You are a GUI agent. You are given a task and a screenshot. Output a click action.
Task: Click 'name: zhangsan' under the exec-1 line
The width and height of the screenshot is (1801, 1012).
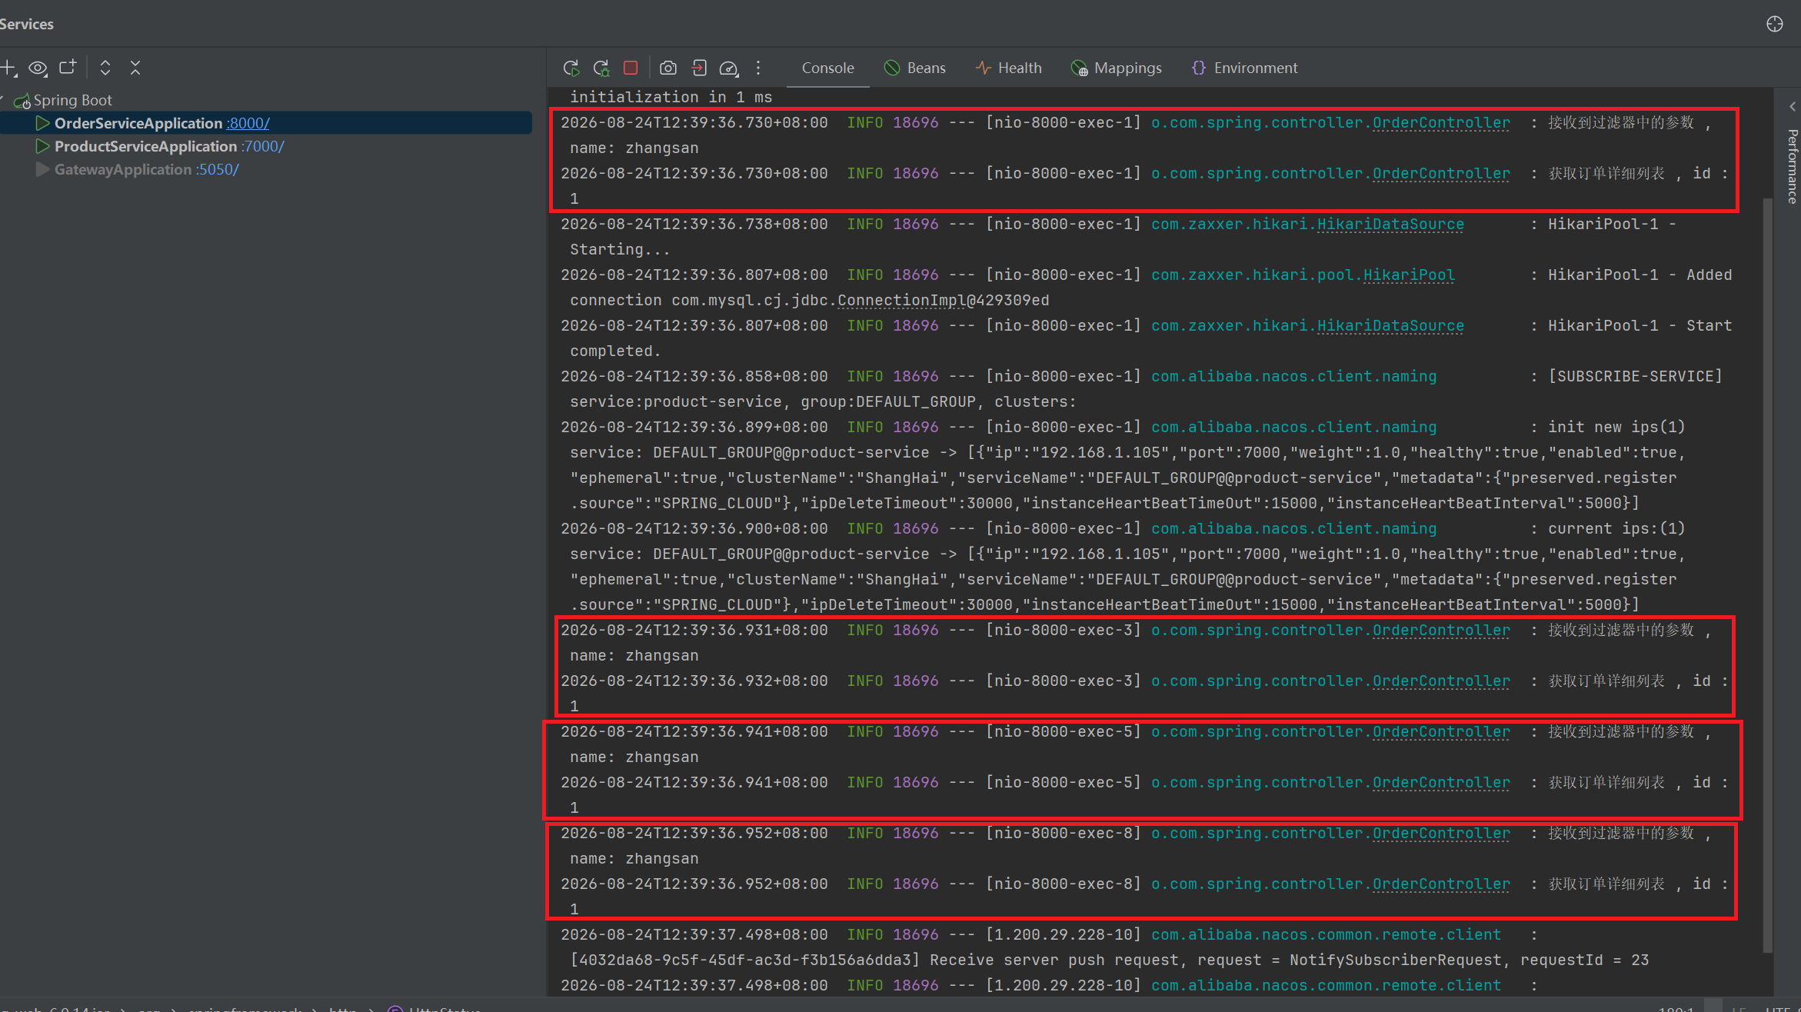(x=634, y=148)
